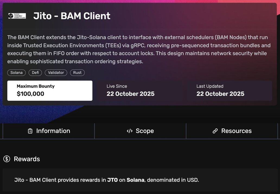Click the Live Since date card
280x194 pixels.
coord(140,91)
